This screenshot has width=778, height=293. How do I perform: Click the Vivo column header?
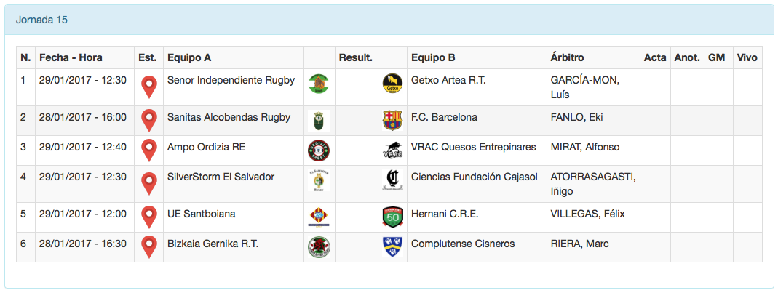[x=747, y=57]
